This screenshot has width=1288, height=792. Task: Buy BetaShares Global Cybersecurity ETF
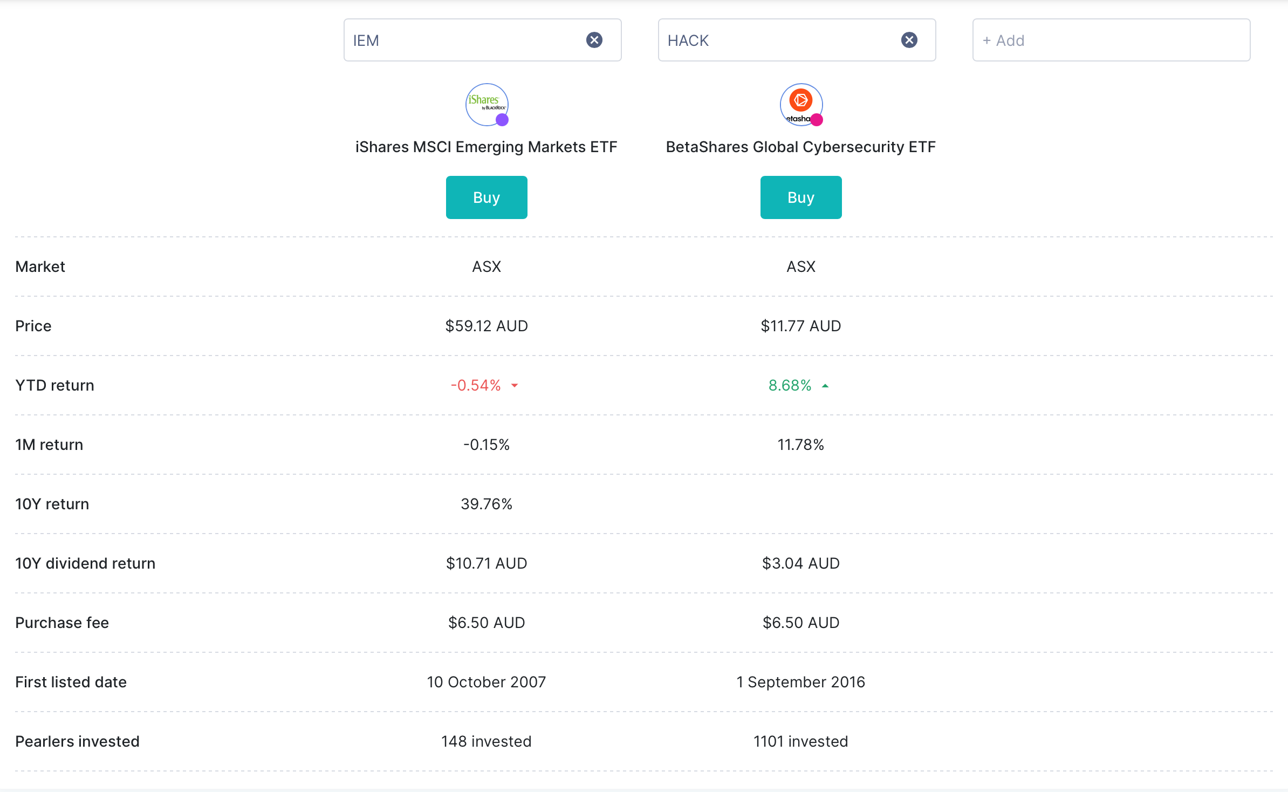pos(801,197)
